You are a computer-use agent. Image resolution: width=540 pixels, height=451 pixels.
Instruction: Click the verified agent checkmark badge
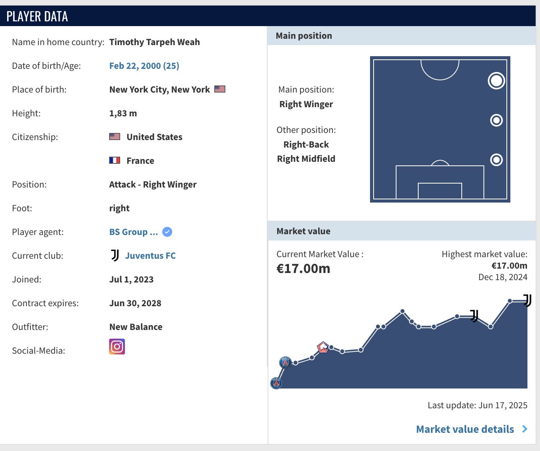[167, 232]
